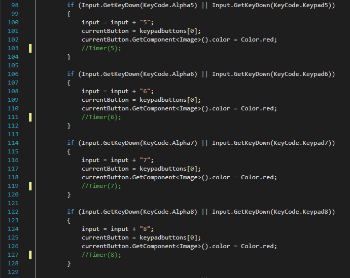Click KeyCode.Keypad8 on line 122
This screenshot has width=350, height=278.
[x=301, y=212]
